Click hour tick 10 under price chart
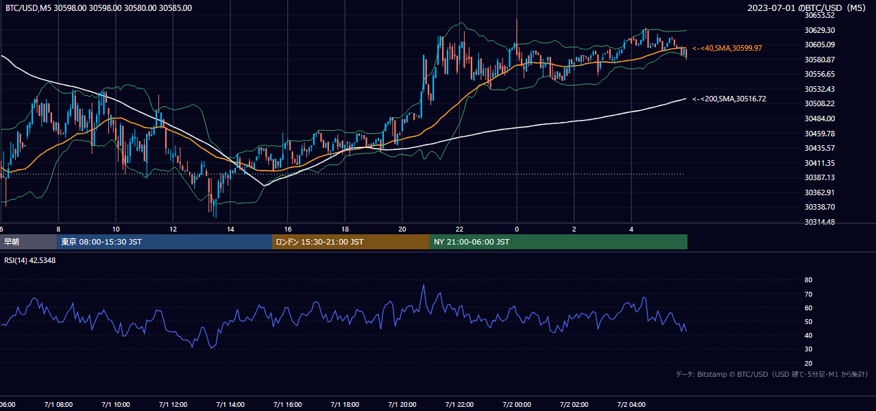 coord(116,229)
